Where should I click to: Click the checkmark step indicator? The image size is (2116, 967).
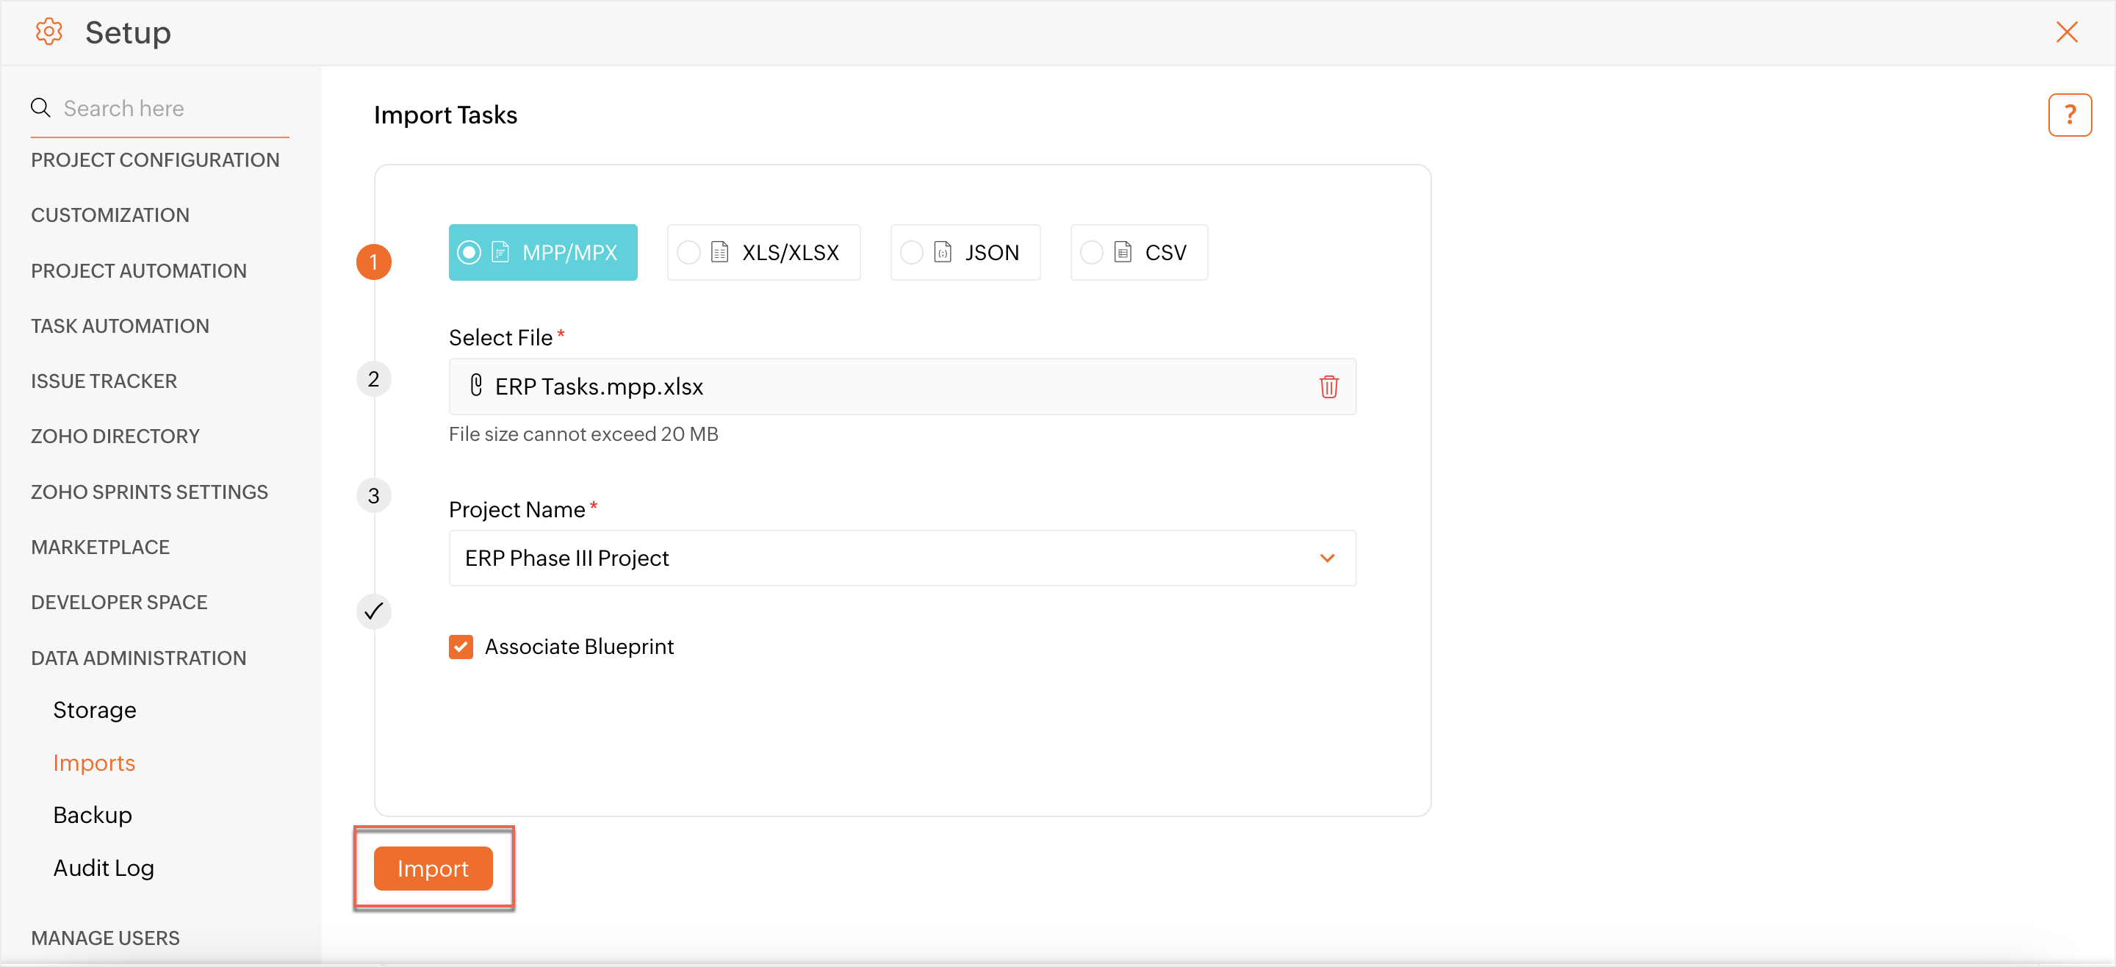pos(374,611)
